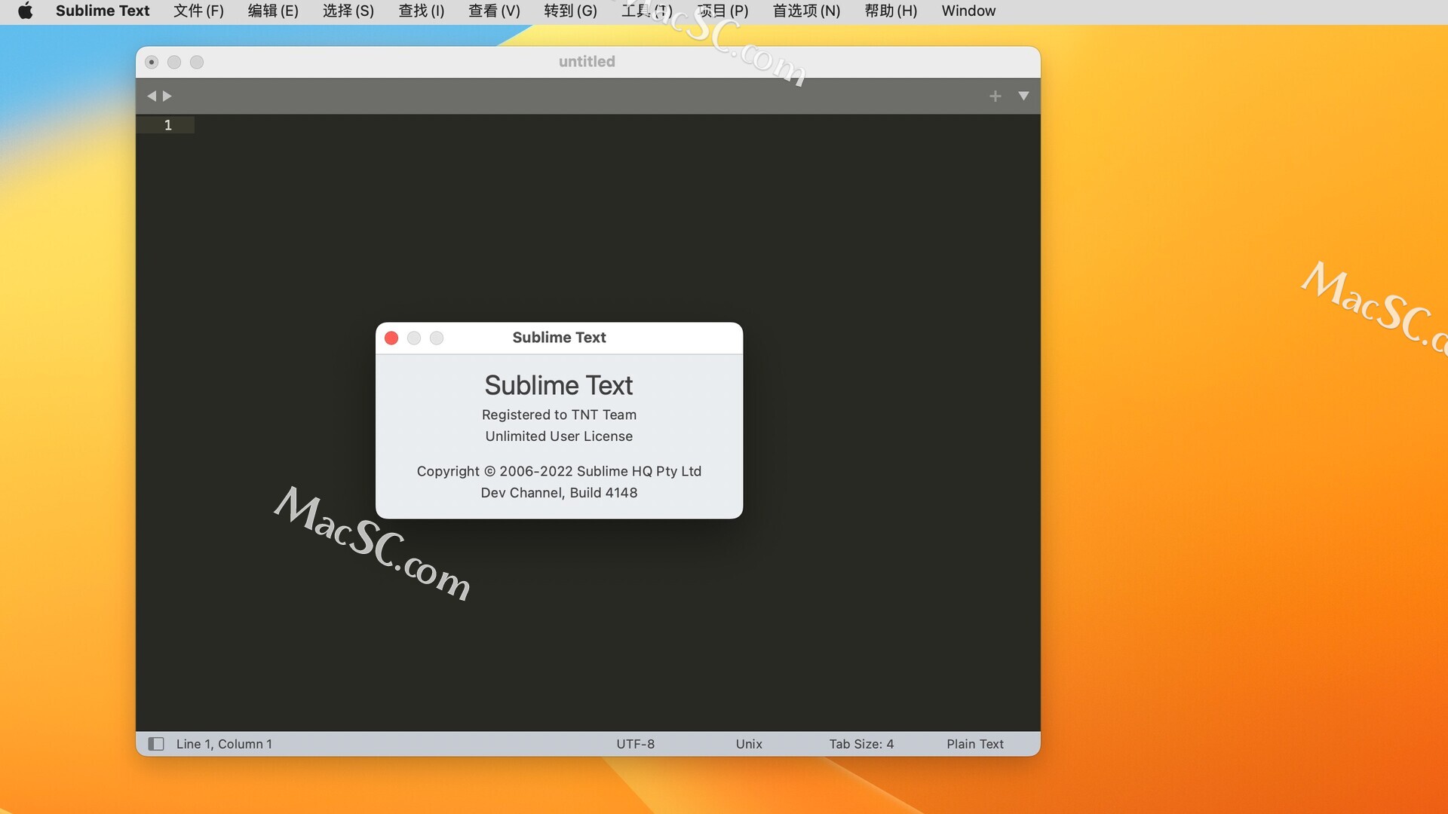Click "Registered to TNT Team" text
The width and height of the screenshot is (1448, 814).
click(559, 415)
